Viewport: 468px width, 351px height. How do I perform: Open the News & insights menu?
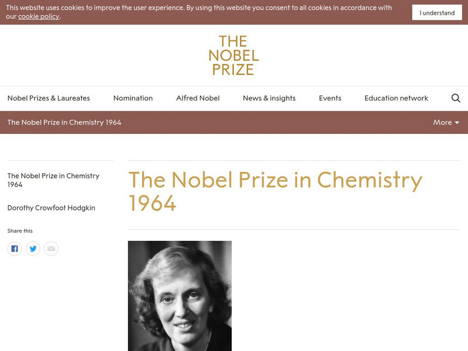[269, 98]
